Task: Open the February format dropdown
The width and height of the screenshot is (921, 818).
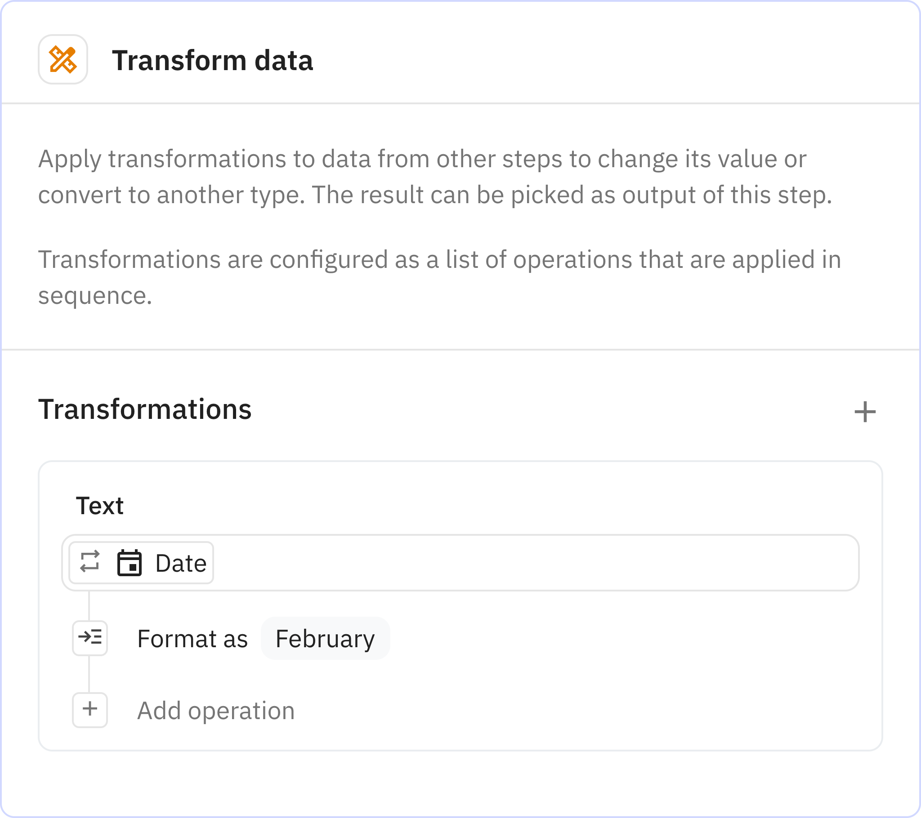Action: click(325, 638)
